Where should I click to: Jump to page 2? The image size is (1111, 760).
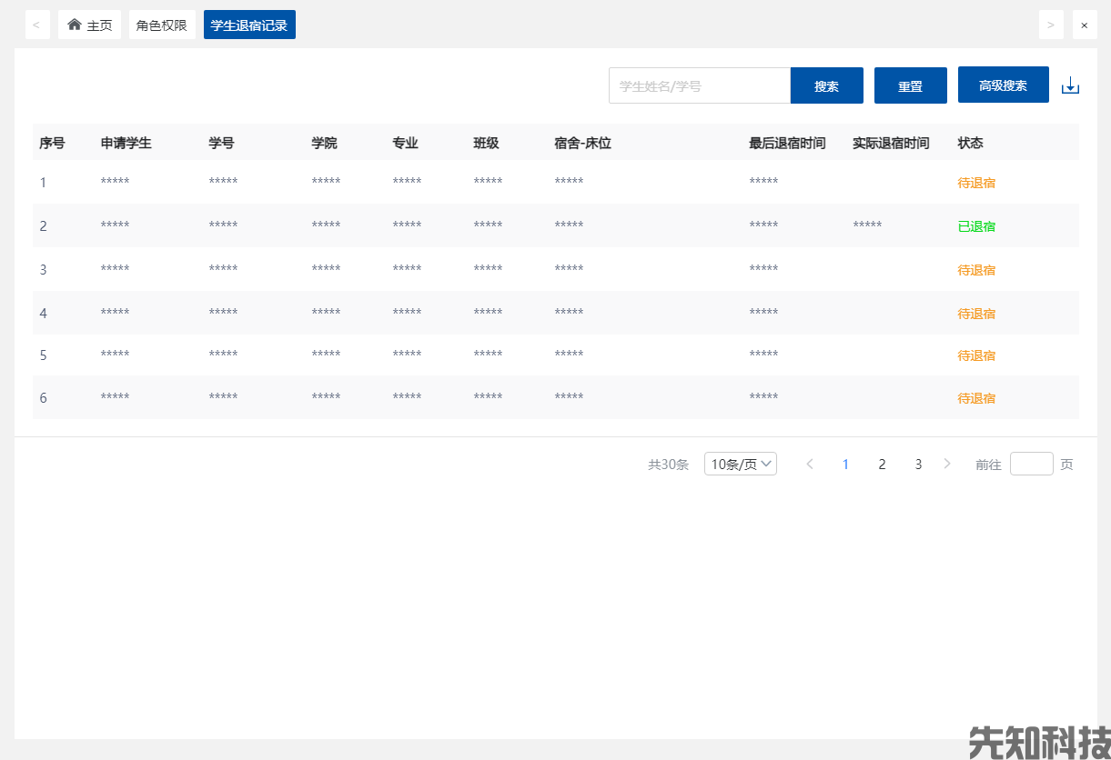click(x=882, y=464)
